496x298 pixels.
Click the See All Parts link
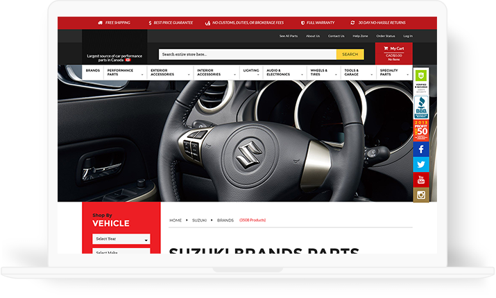[288, 36]
